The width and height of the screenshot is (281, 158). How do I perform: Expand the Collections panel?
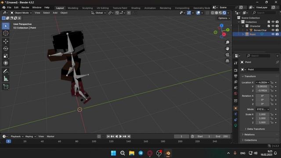point(251,140)
